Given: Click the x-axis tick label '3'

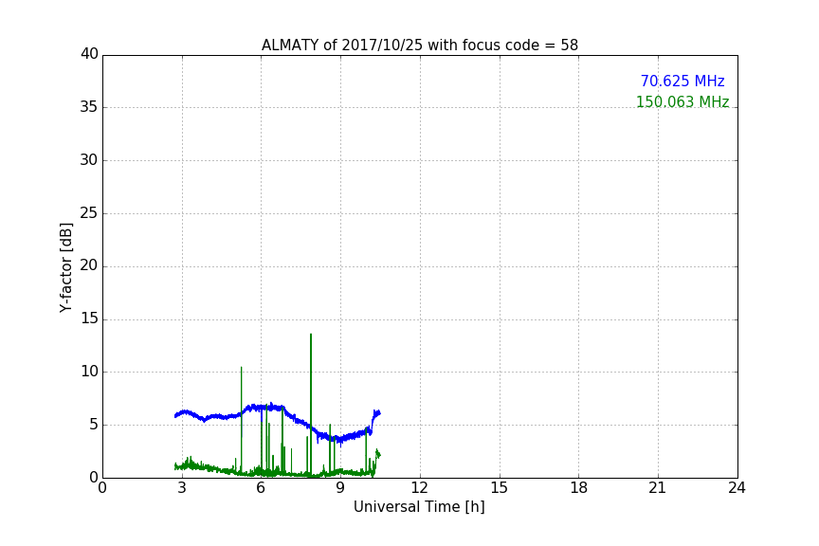Looking at the screenshot, I should [x=182, y=488].
